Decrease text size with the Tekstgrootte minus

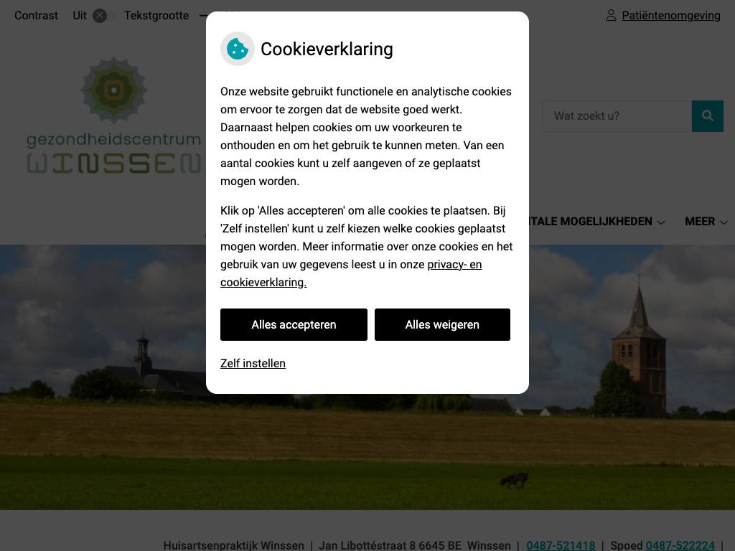pyautogui.click(x=202, y=16)
